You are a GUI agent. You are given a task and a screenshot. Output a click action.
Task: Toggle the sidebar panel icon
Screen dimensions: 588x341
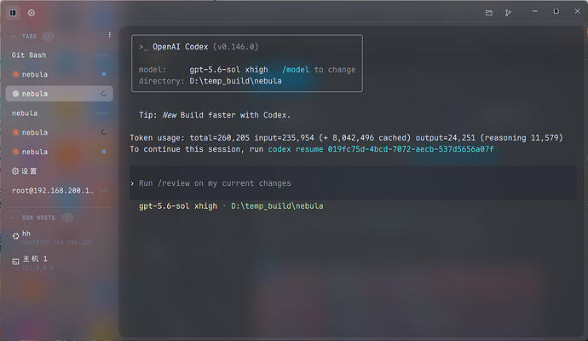click(13, 13)
